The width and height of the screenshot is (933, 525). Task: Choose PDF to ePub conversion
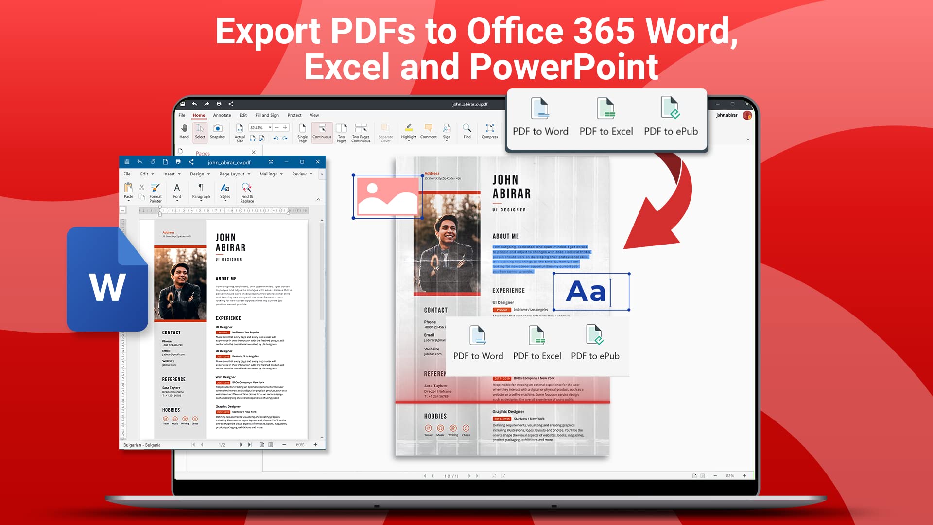(671, 117)
